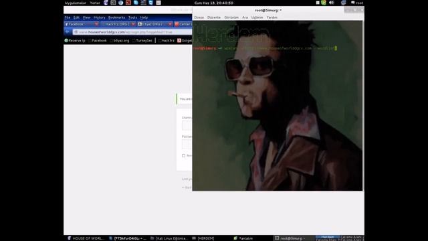Switch to the Hack3rz.ORG browser tab
This screenshot has width=428, height=241.
(118, 24)
